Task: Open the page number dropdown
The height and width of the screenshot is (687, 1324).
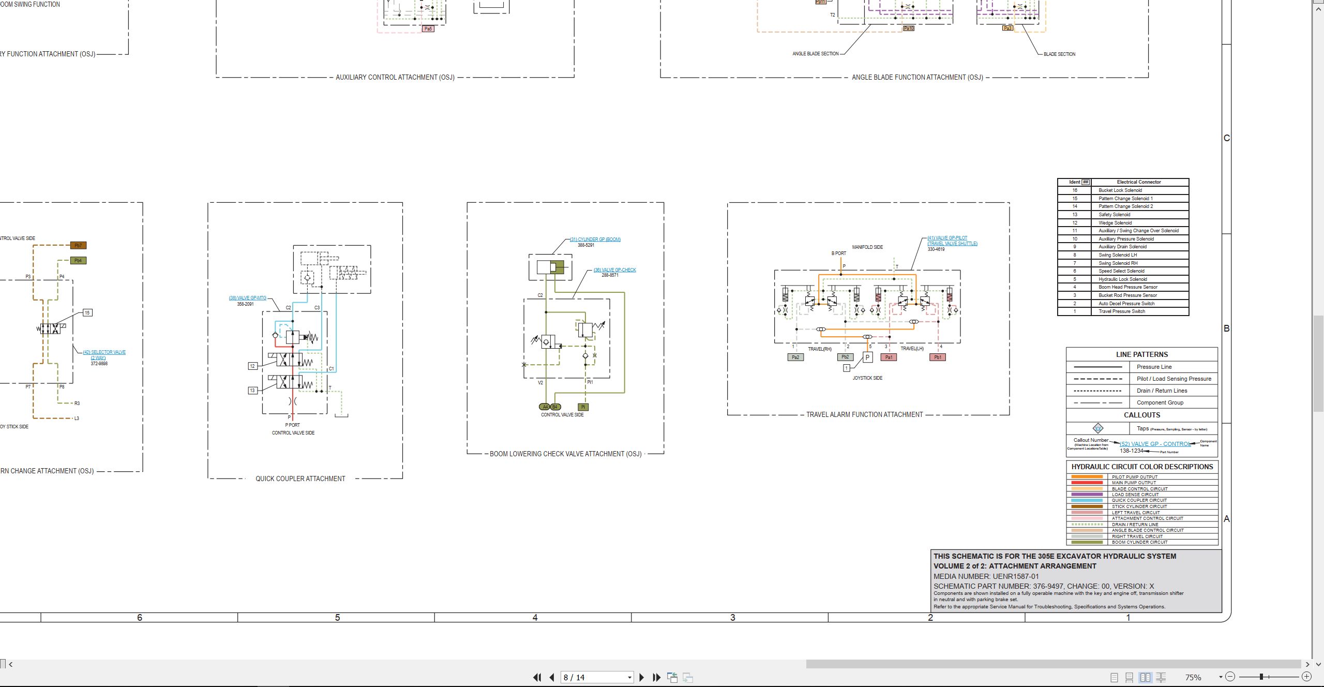Action: [629, 677]
